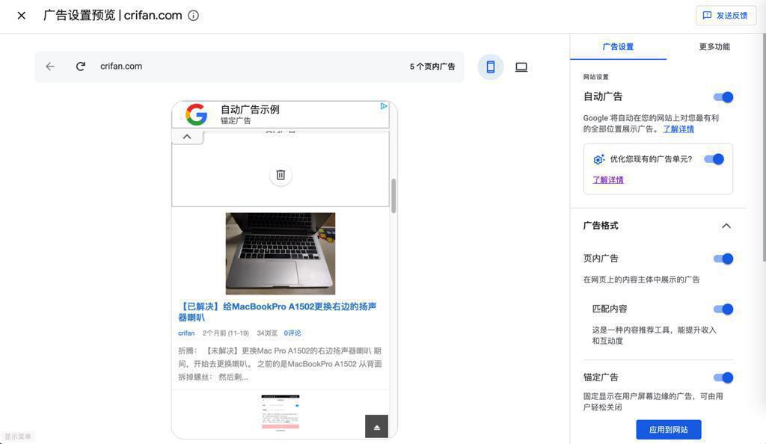Toggle the 页内广告 switch
The width and height of the screenshot is (766, 444).
tap(723, 259)
